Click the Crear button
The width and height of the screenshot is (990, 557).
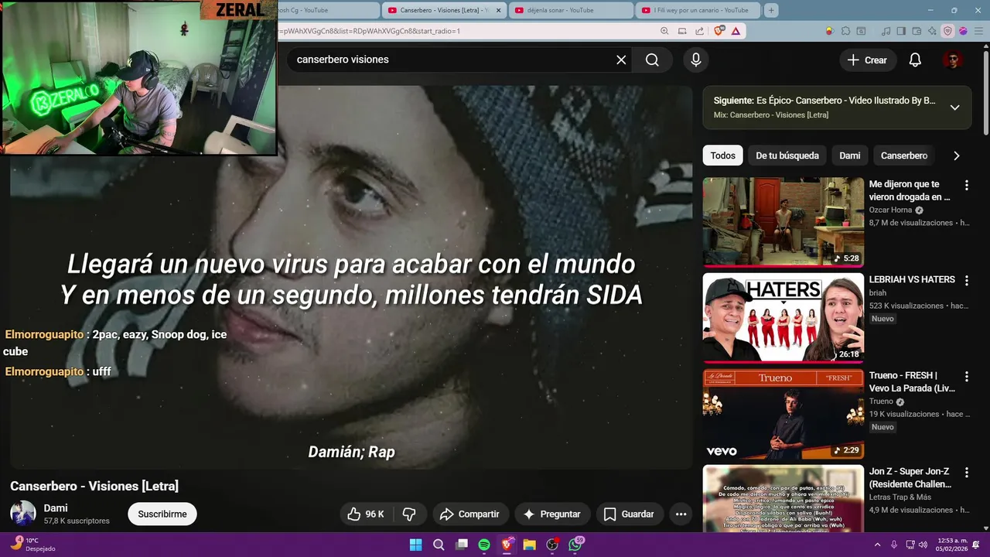tap(867, 60)
